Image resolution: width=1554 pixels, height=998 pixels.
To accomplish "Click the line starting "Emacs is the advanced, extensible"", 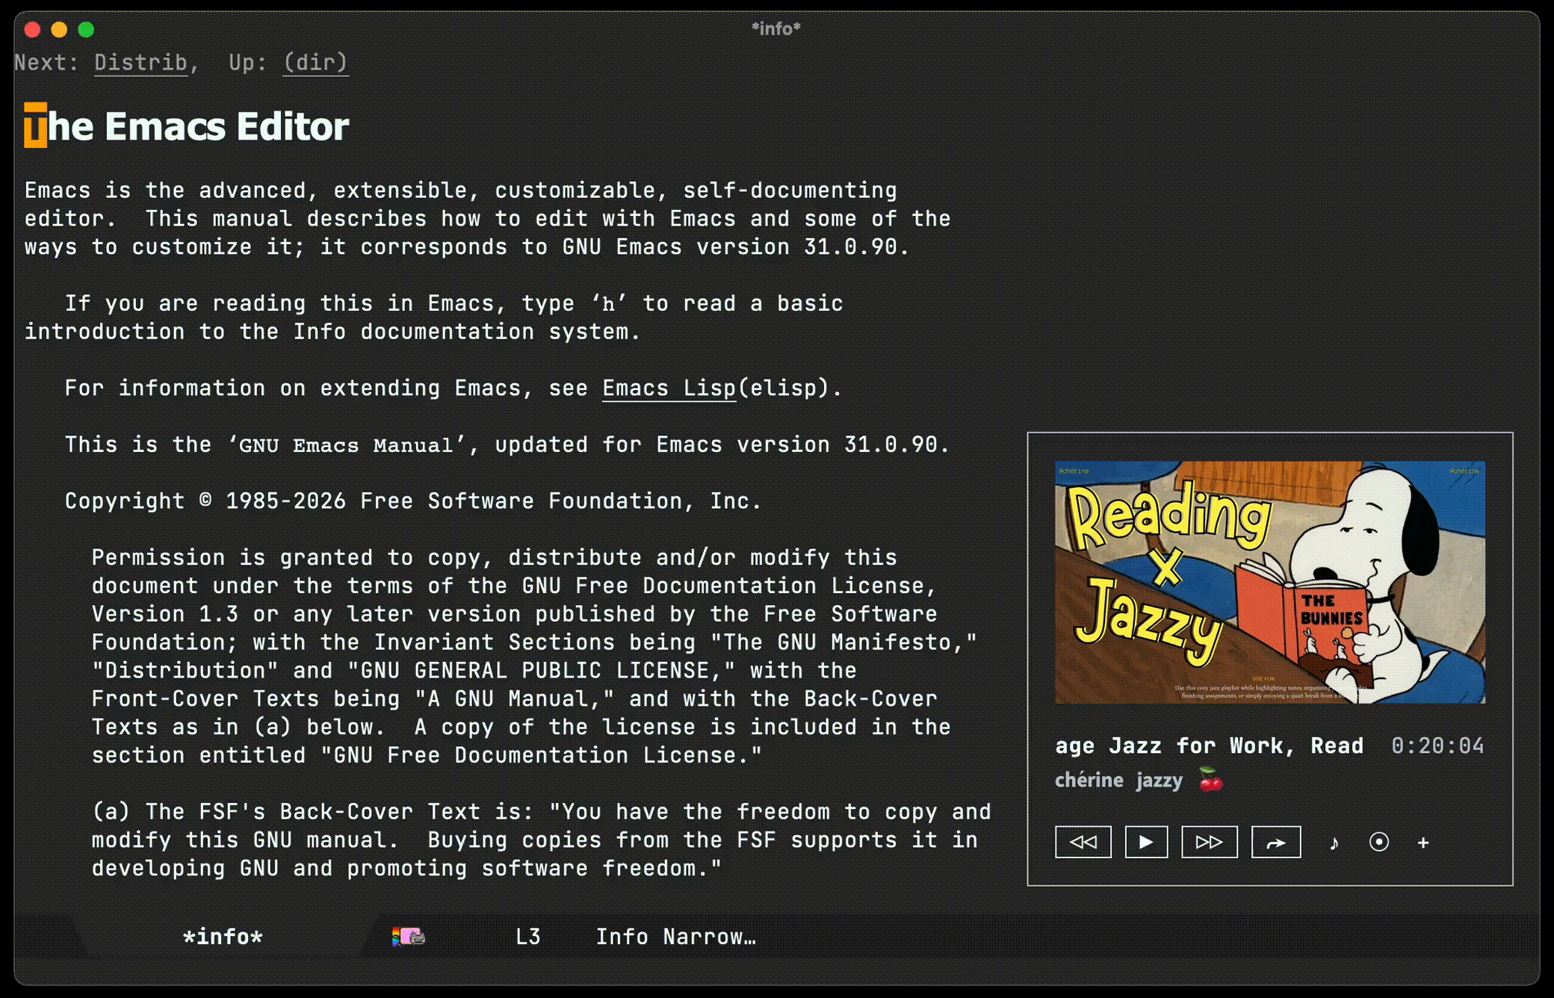I will 461,190.
